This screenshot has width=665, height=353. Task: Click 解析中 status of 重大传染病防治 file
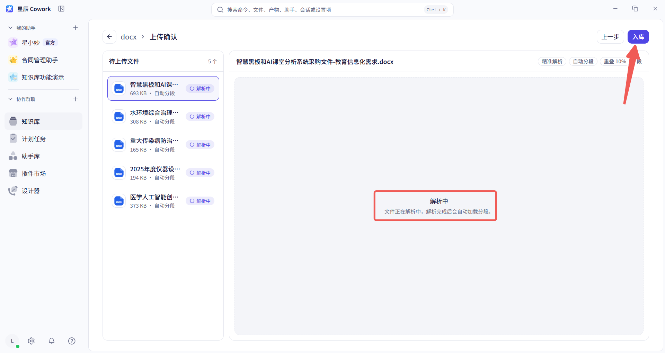pyautogui.click(x=200, y=145)
